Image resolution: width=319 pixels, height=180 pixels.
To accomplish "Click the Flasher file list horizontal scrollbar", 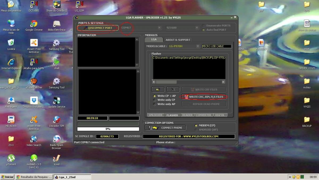I will tap(188, 82).
